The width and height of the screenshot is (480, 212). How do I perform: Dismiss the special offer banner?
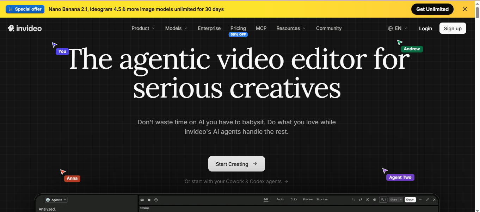tap(465, 9)
